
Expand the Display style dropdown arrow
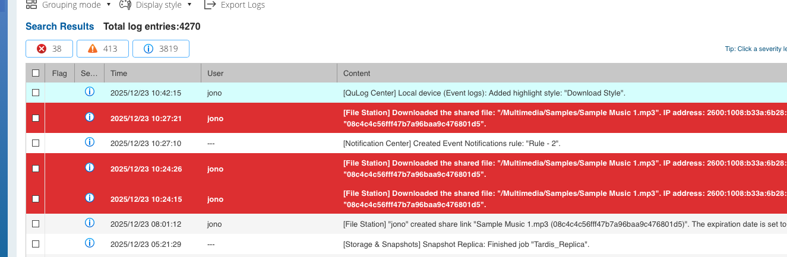point(189,5)
